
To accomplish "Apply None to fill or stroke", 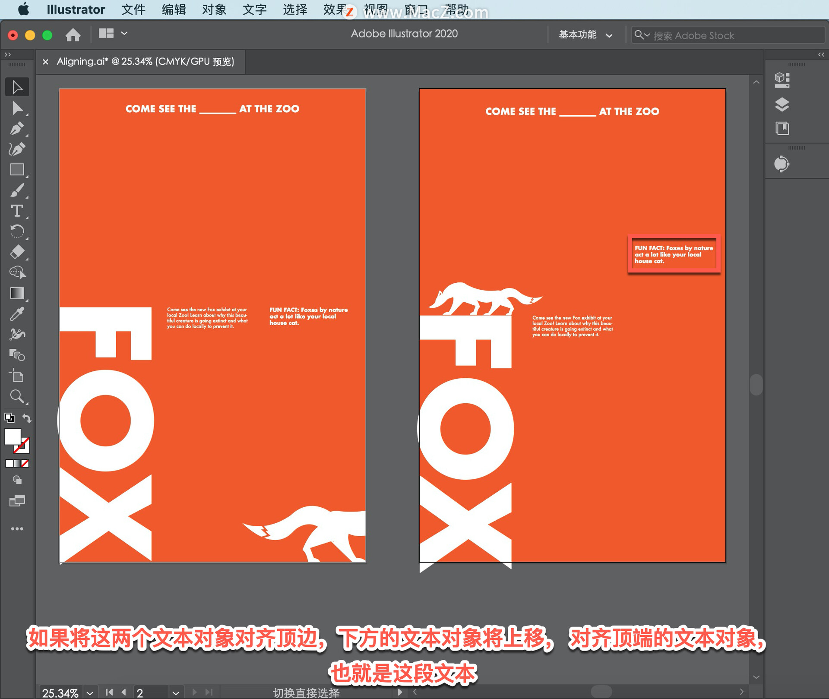I will pos(25,464).
